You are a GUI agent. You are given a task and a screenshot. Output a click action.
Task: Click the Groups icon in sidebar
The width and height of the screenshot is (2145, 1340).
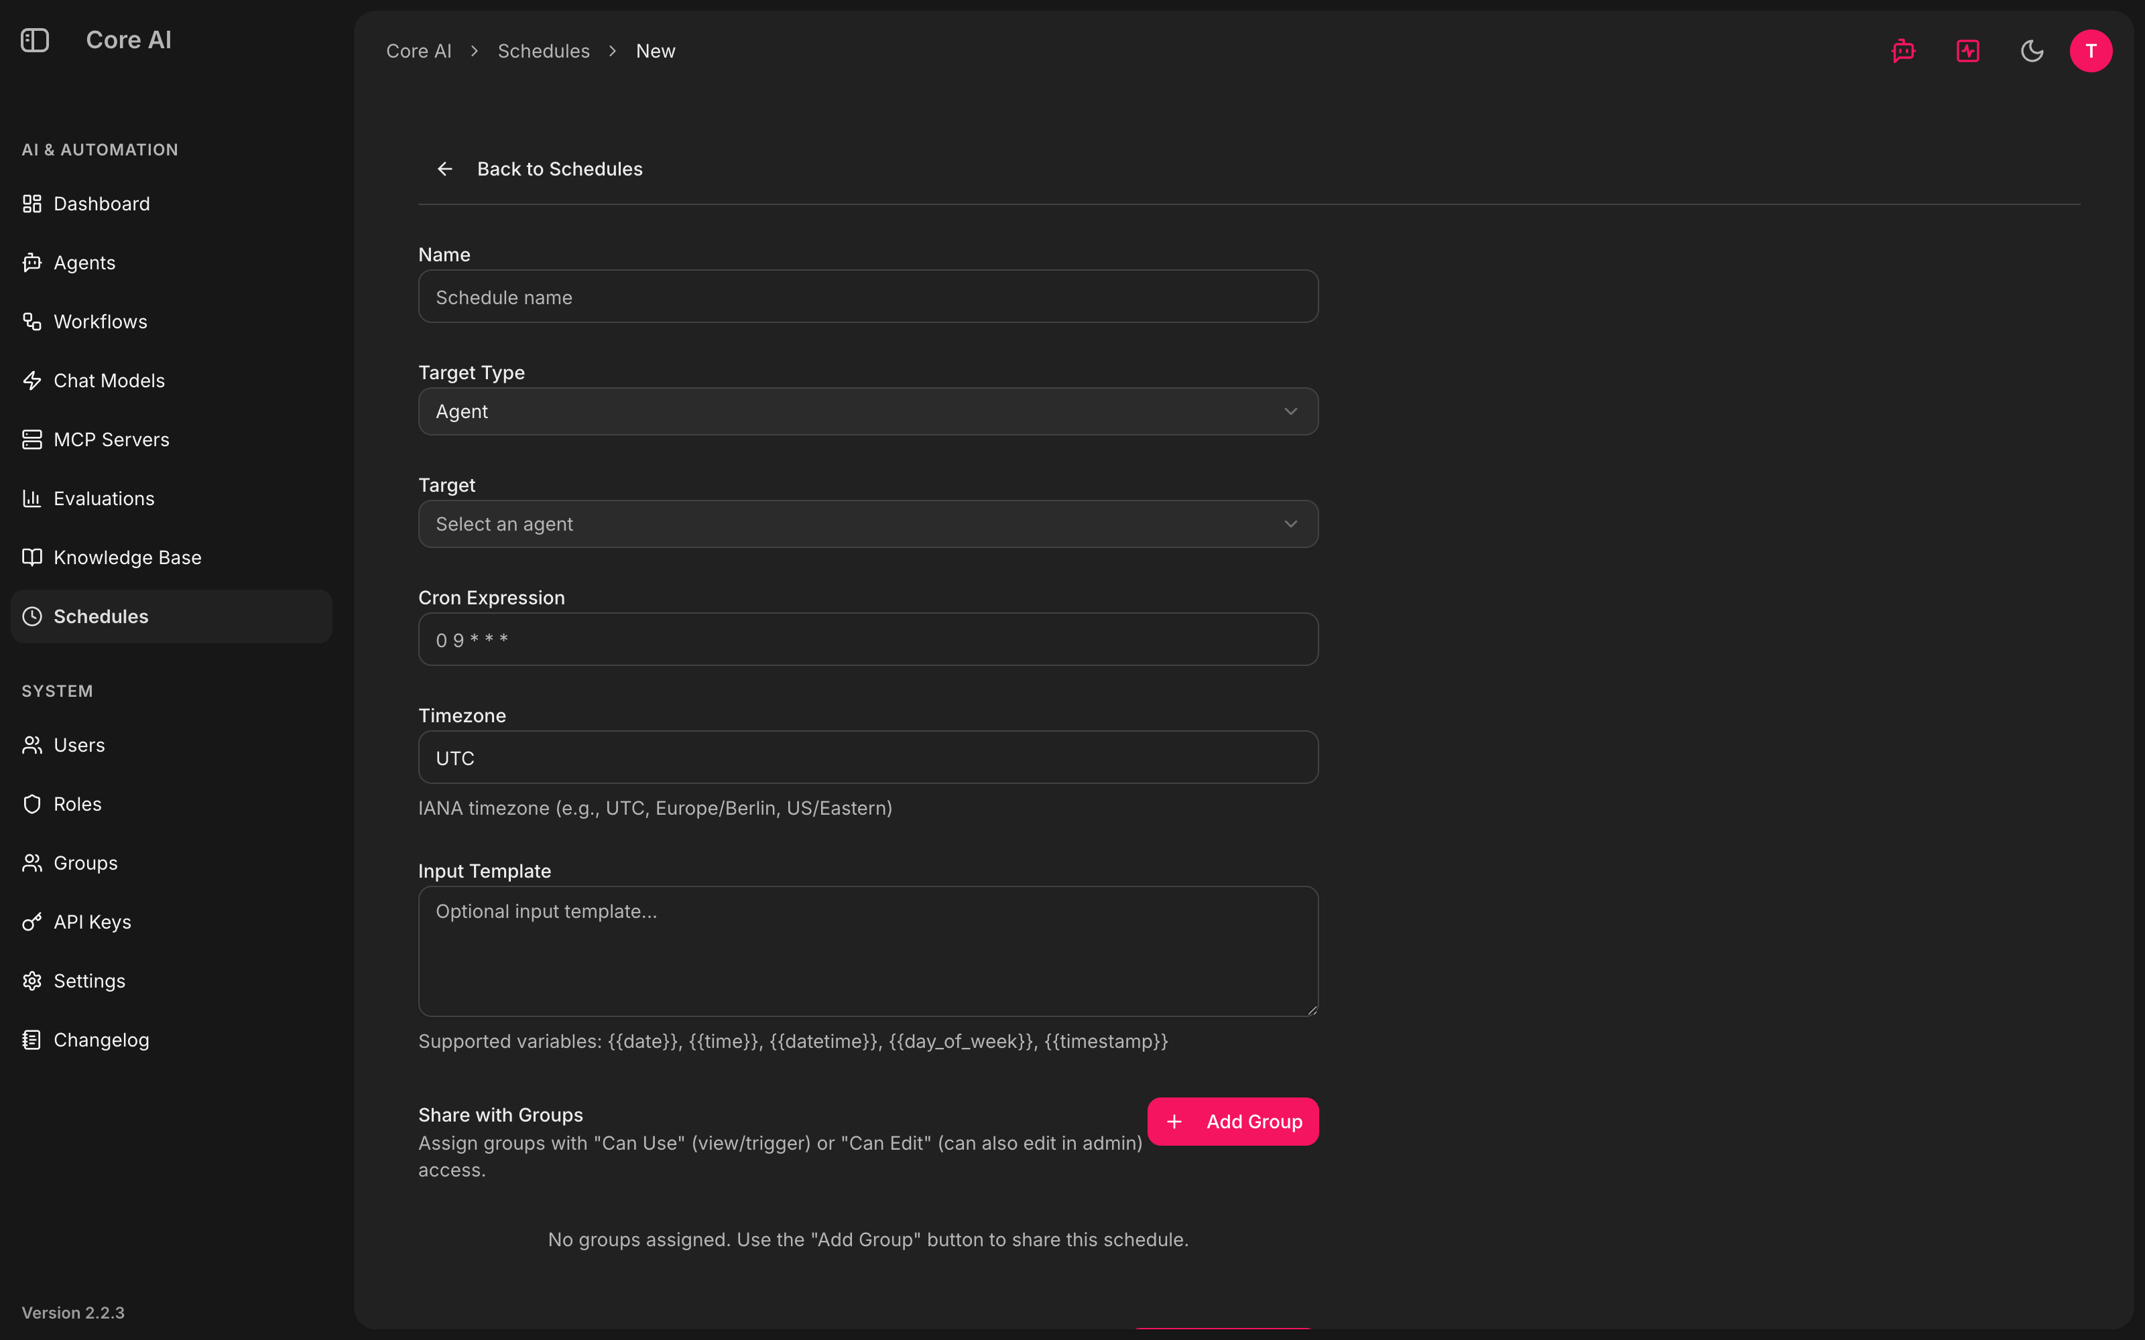pyautogui.click(x=32, y=863)
